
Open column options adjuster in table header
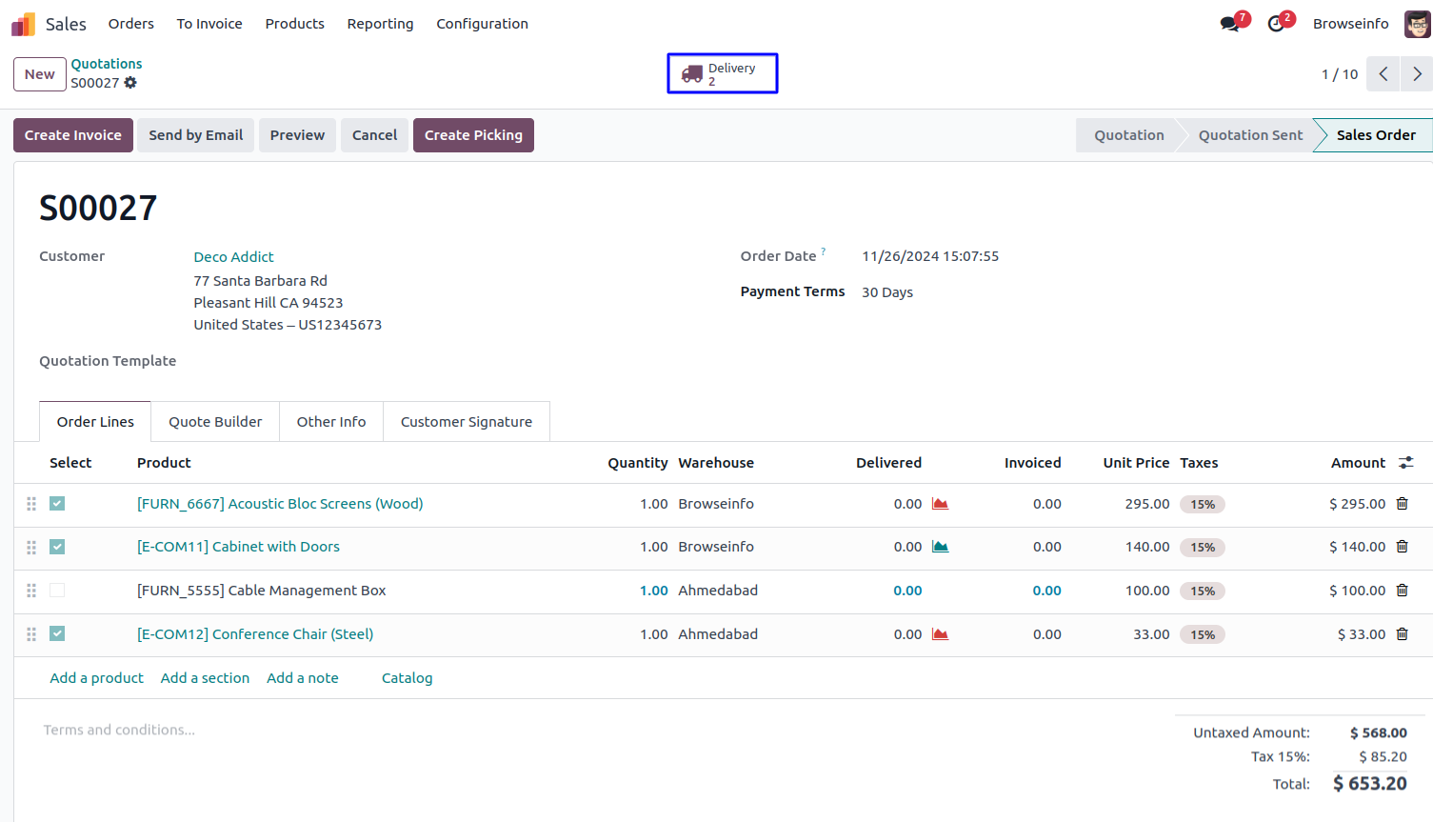[x=1405, y=463]
